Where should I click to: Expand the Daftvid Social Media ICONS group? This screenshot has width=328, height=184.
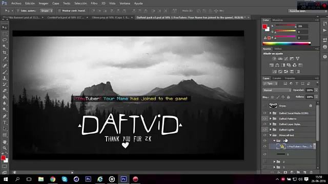pyautogui.click(x=271, y=113)
